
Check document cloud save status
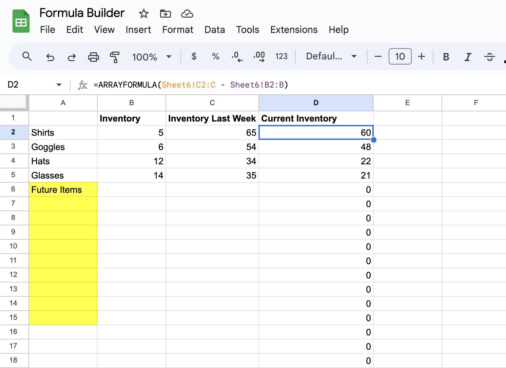tap(187, 14)
